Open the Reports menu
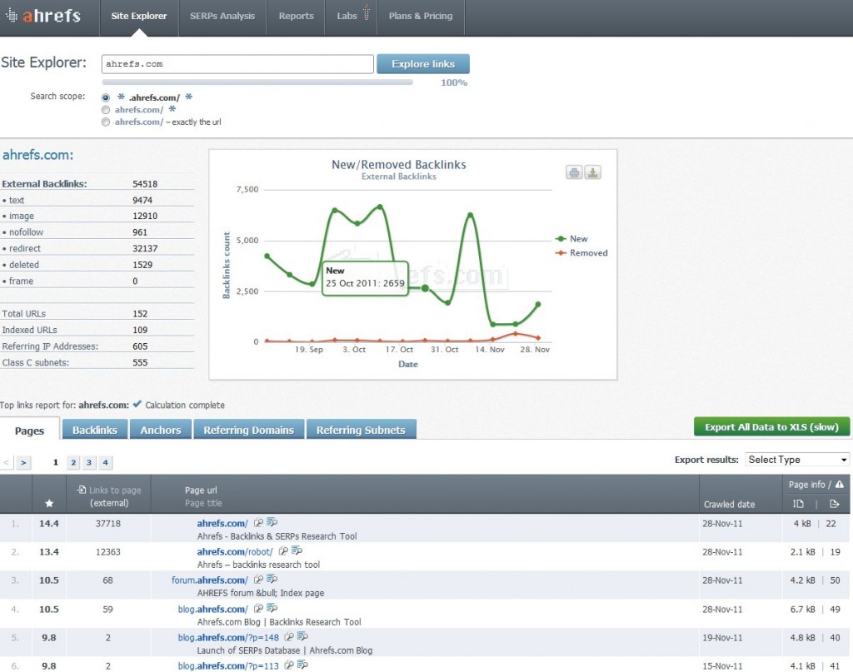 click(x=296, y=17)
